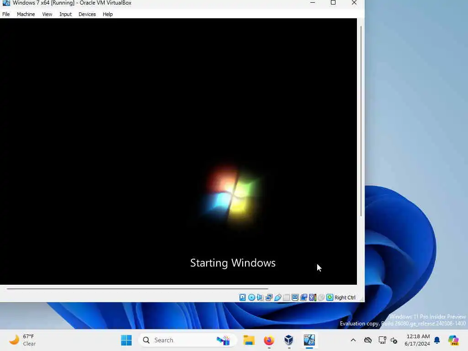Viewport: 468px width, 351px height.
Task: Click the vertical scrollbar of VM window
Action: click(361, 121)
